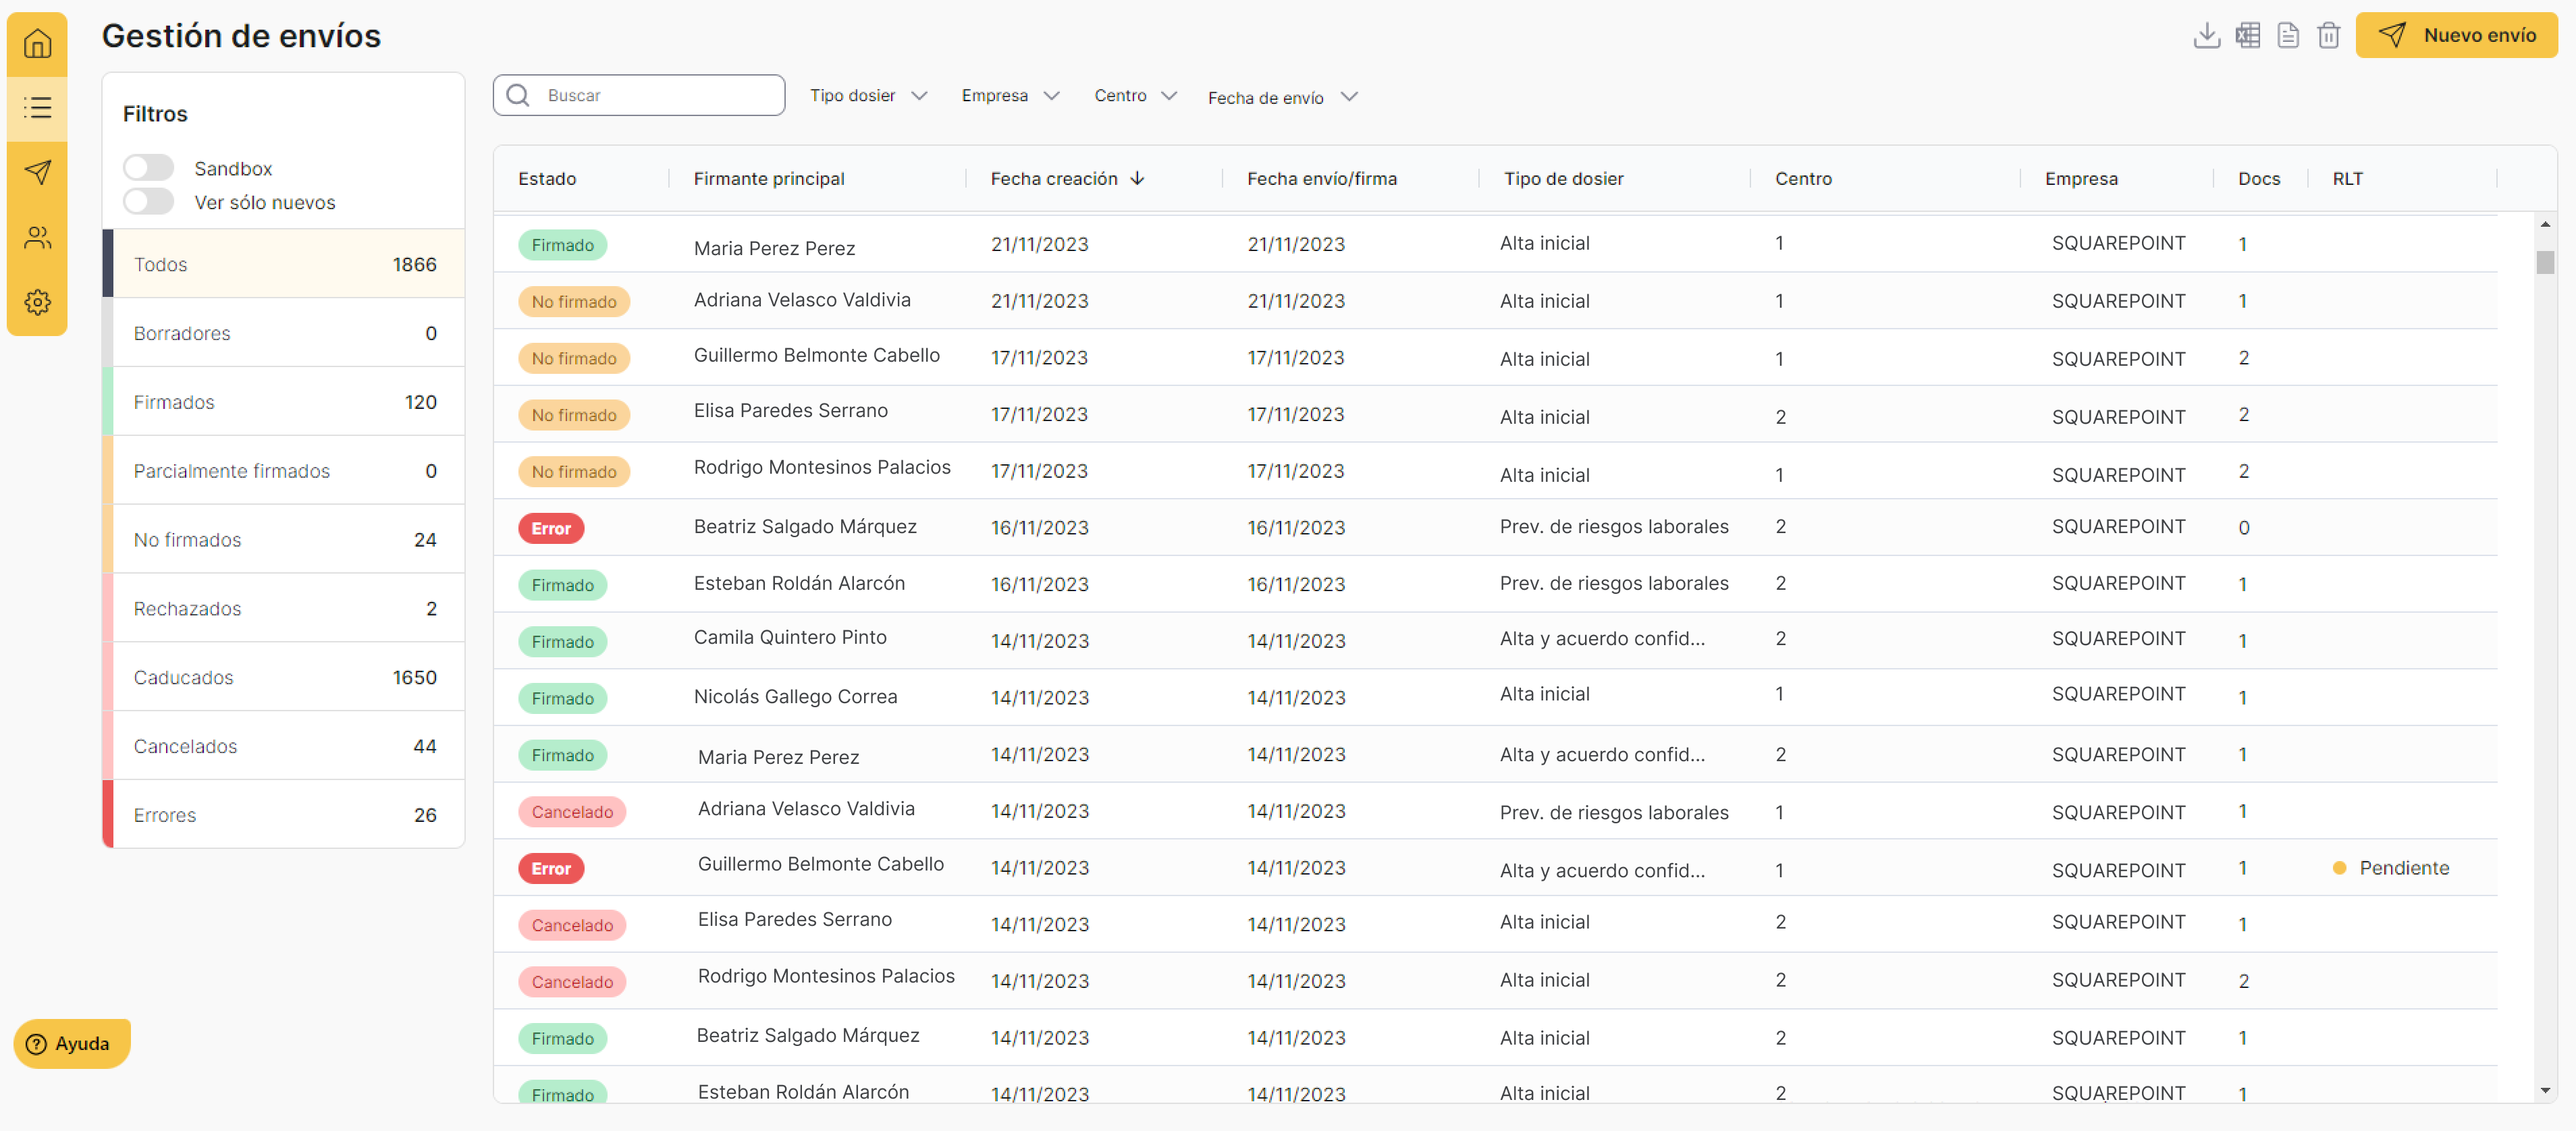Open the paper plane sidebar icon
2576x1131 pixels.
click(x=37, y=172)
